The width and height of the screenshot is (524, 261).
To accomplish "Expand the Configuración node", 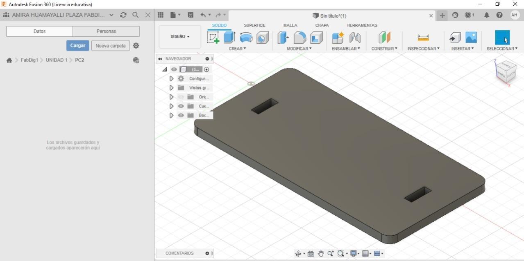I will click(x=171, y=79).
